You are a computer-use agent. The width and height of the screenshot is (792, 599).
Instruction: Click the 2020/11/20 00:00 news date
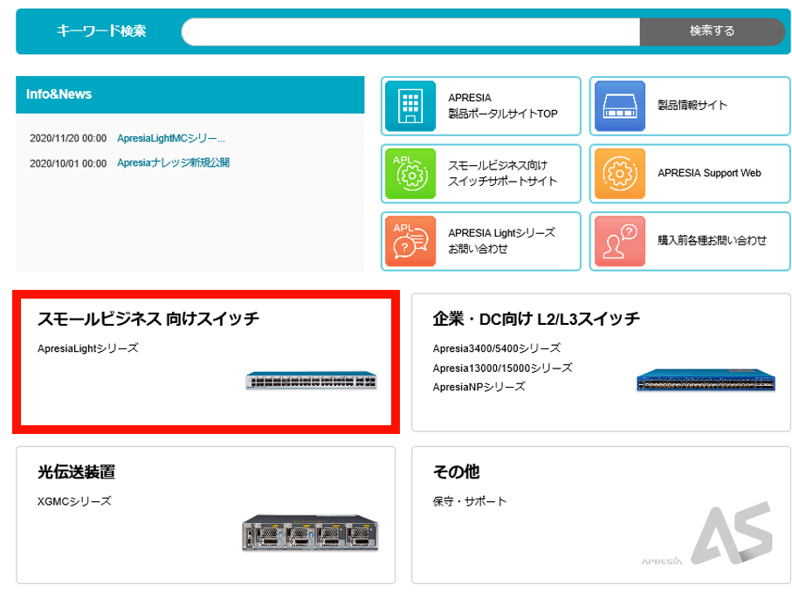(x=68, y=138)
